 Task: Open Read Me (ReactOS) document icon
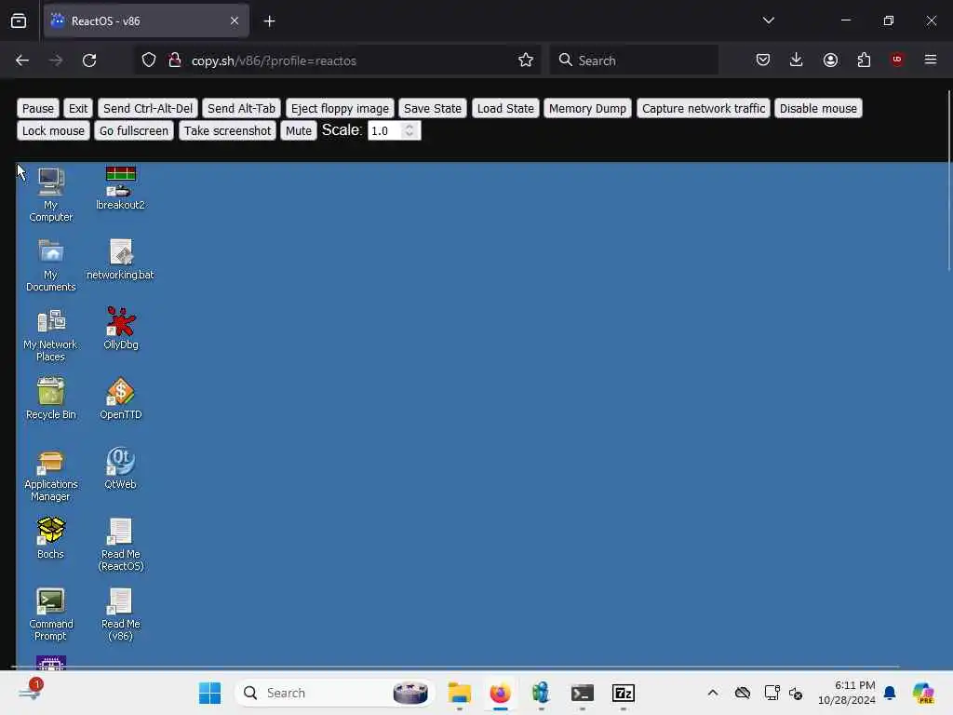(x=120, y=545)
